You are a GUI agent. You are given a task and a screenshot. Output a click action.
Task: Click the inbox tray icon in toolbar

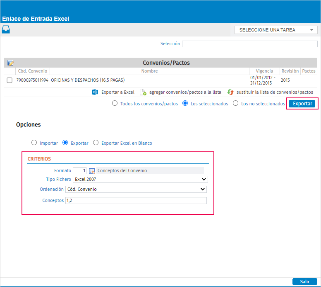coord(6,29)
